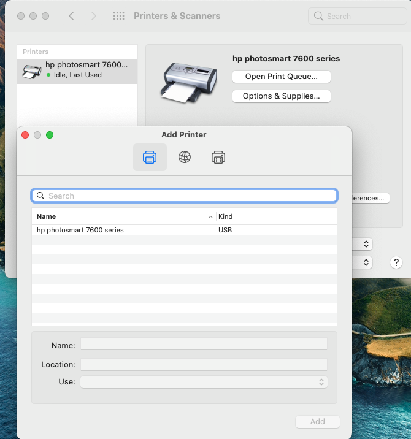411x439 pixels.
Task: Show all preferences grid icon
Action: click(x=119, y=16)
